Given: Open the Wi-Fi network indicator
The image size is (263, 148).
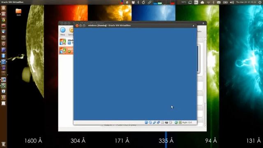Looking at the screenshot, I should 209,2.
